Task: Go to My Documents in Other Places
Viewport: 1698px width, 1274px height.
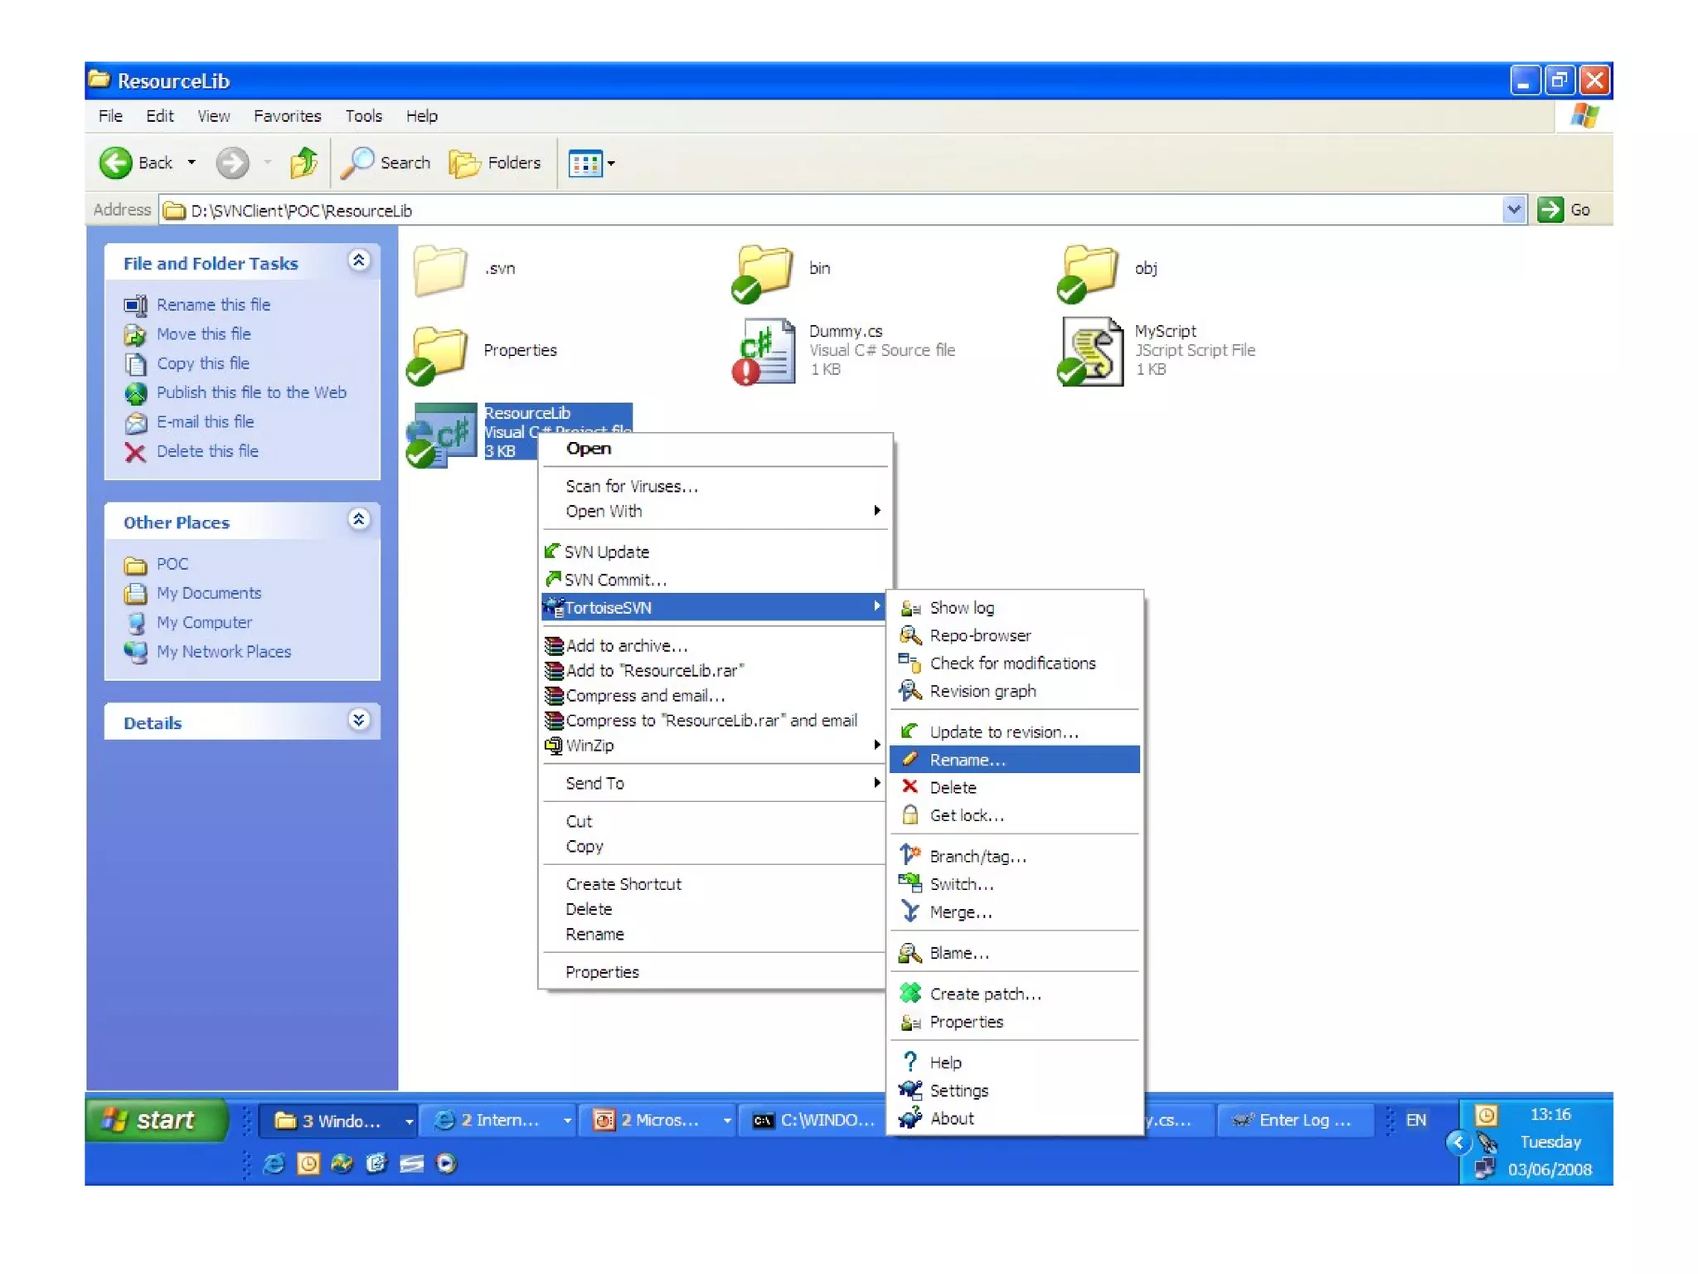Action: coord(208,593)
